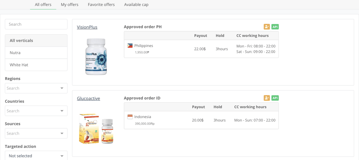Screen dimensions: 359x160
Task: Open the Targeted action dropdown
Action: [x=36, y=156]
